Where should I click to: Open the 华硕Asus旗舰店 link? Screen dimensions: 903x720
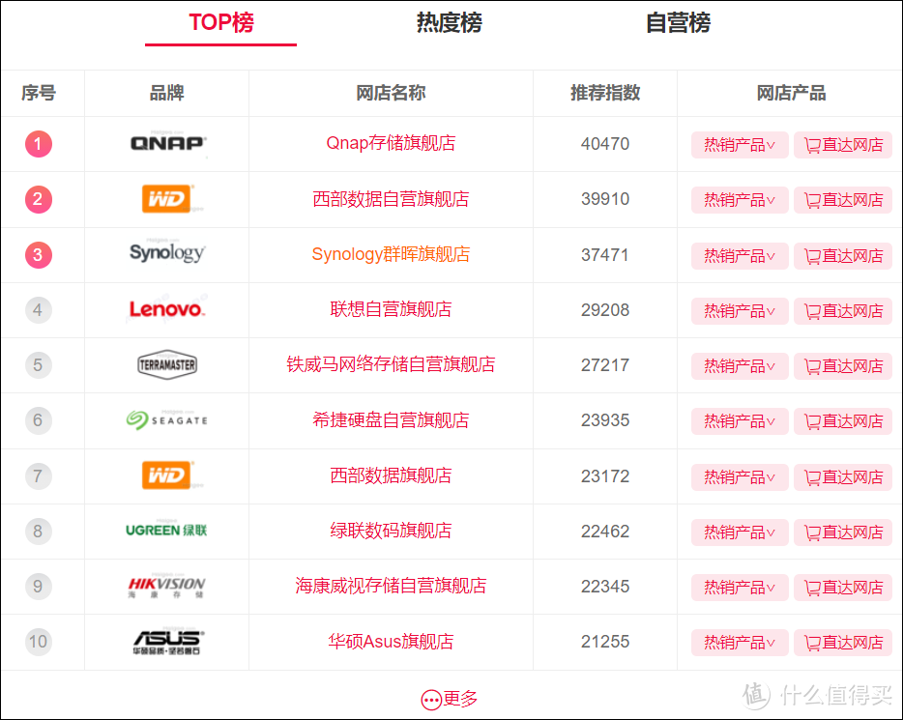(x=391, y=641)
